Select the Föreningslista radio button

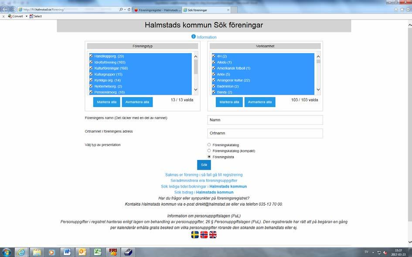(209, 157)
